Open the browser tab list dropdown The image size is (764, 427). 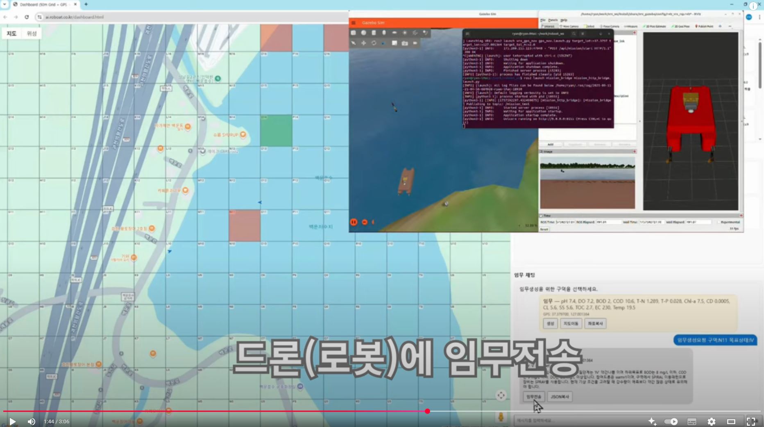5,4
